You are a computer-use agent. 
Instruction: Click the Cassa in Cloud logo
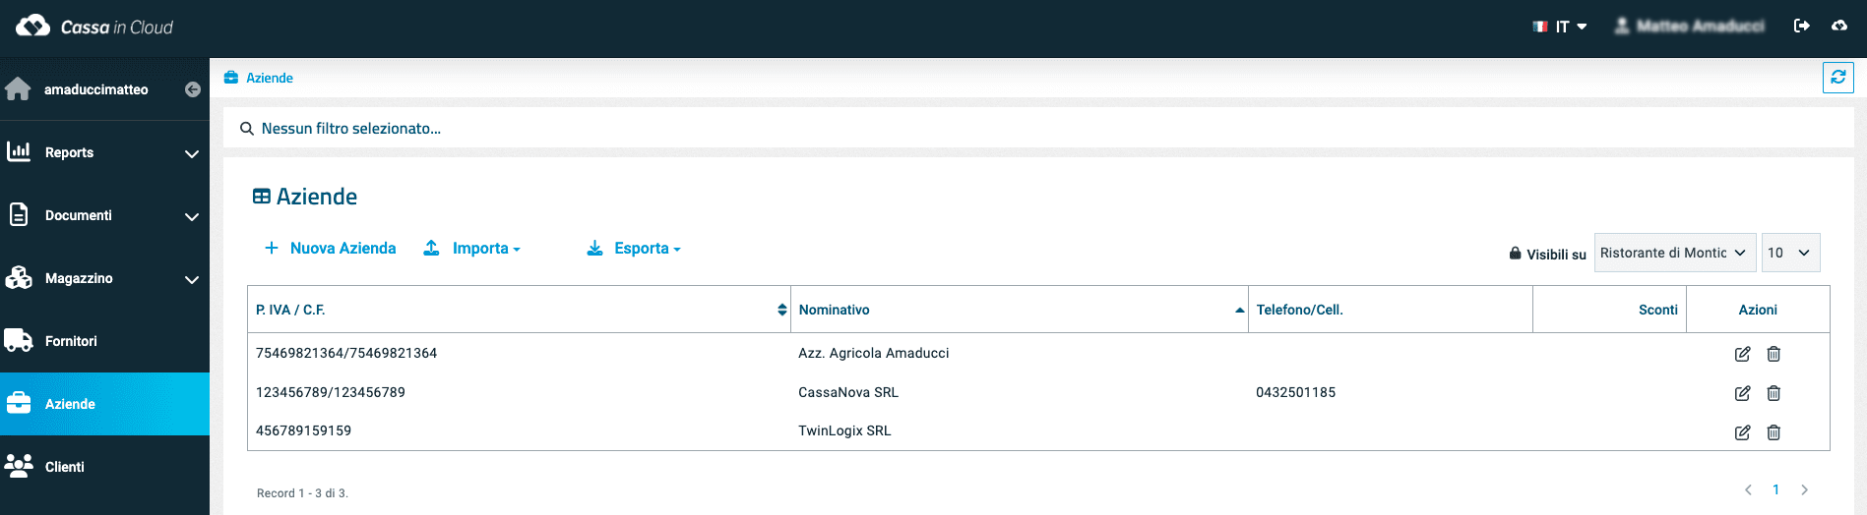[94, 27]
